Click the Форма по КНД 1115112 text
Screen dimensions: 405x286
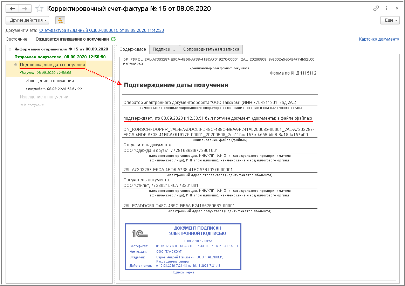click(293, 73)
